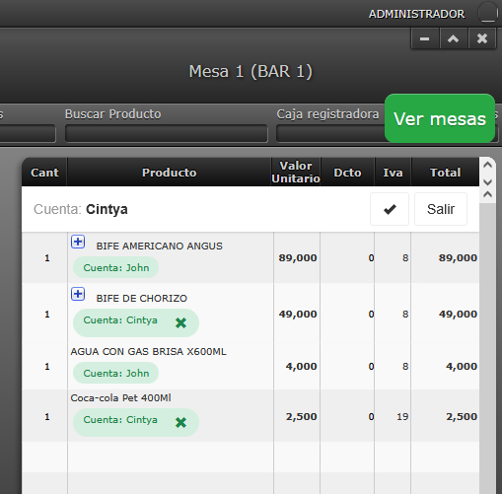
Task: Minimize the Mesa 1 panel
Action: pyautogui.click(x=425, y=38)
